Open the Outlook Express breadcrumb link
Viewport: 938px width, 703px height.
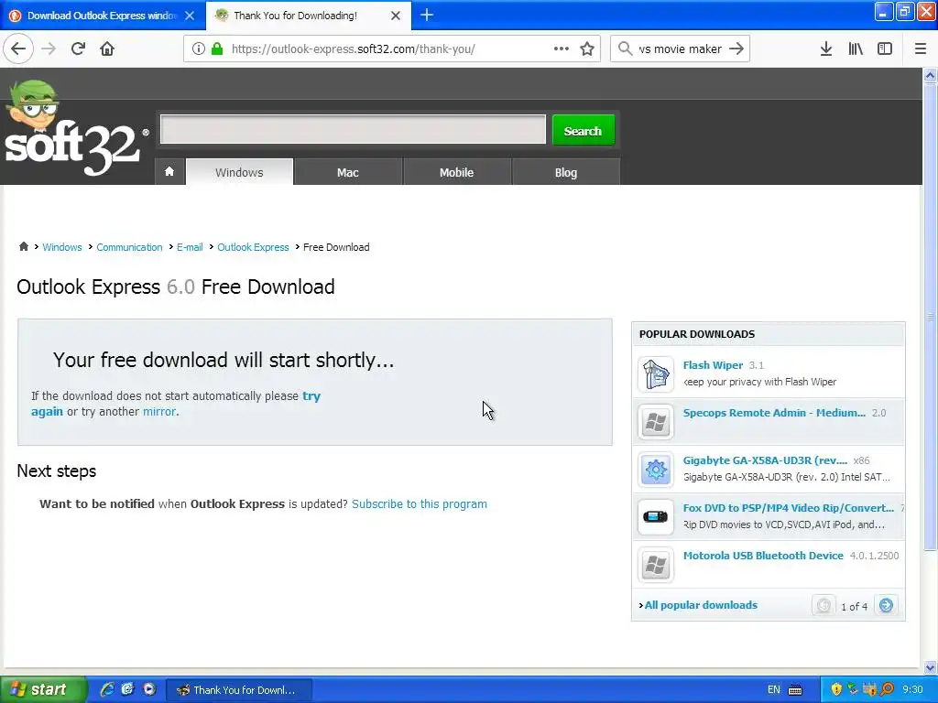(x=253, y=247)
